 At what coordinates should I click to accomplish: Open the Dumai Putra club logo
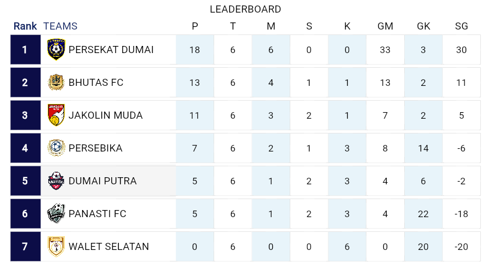56,181
